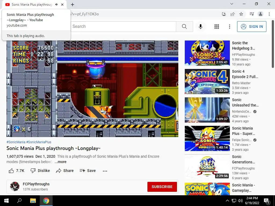Open the volume tray icon
The height and width of the screenshot is (206, 275).
[x=240, y=201]
